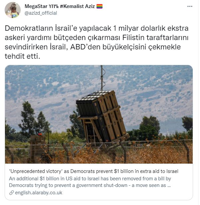This screenshot has width=200, height=205.
Task: Click the rainbow flag emoji in name
Action: coord(100,6)
